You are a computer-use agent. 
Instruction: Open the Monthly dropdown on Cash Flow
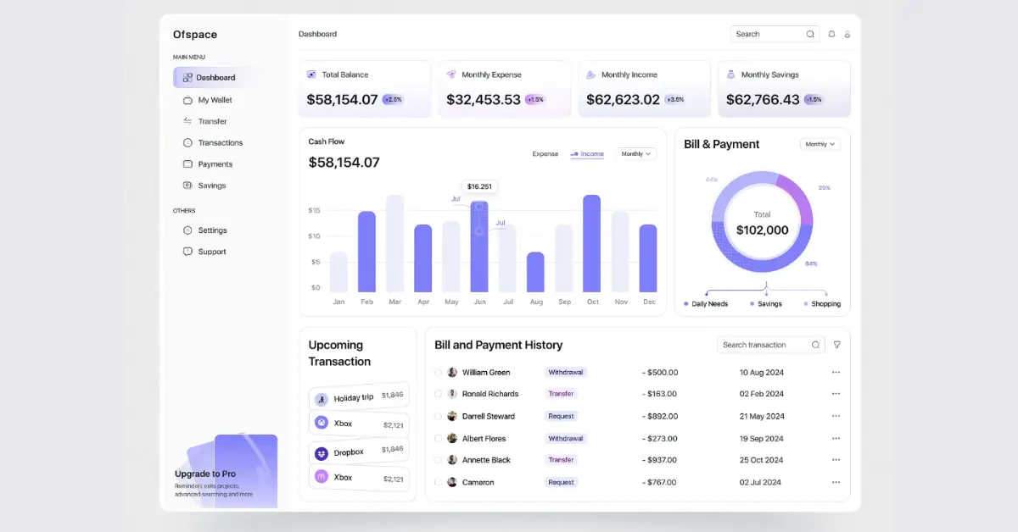point(636,154)
